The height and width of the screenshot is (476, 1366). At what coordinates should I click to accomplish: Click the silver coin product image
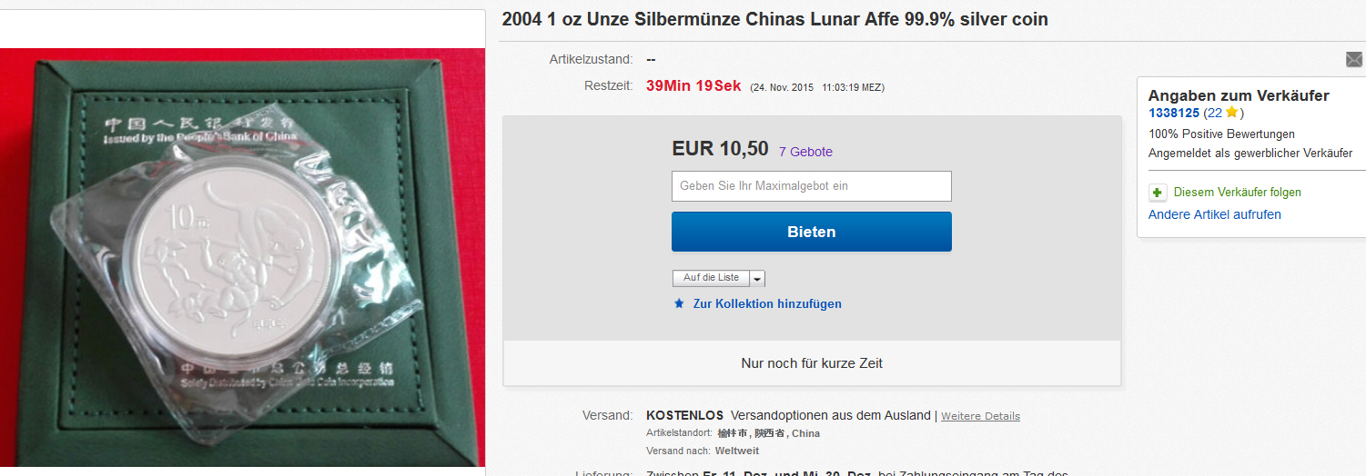click(241, 258)
